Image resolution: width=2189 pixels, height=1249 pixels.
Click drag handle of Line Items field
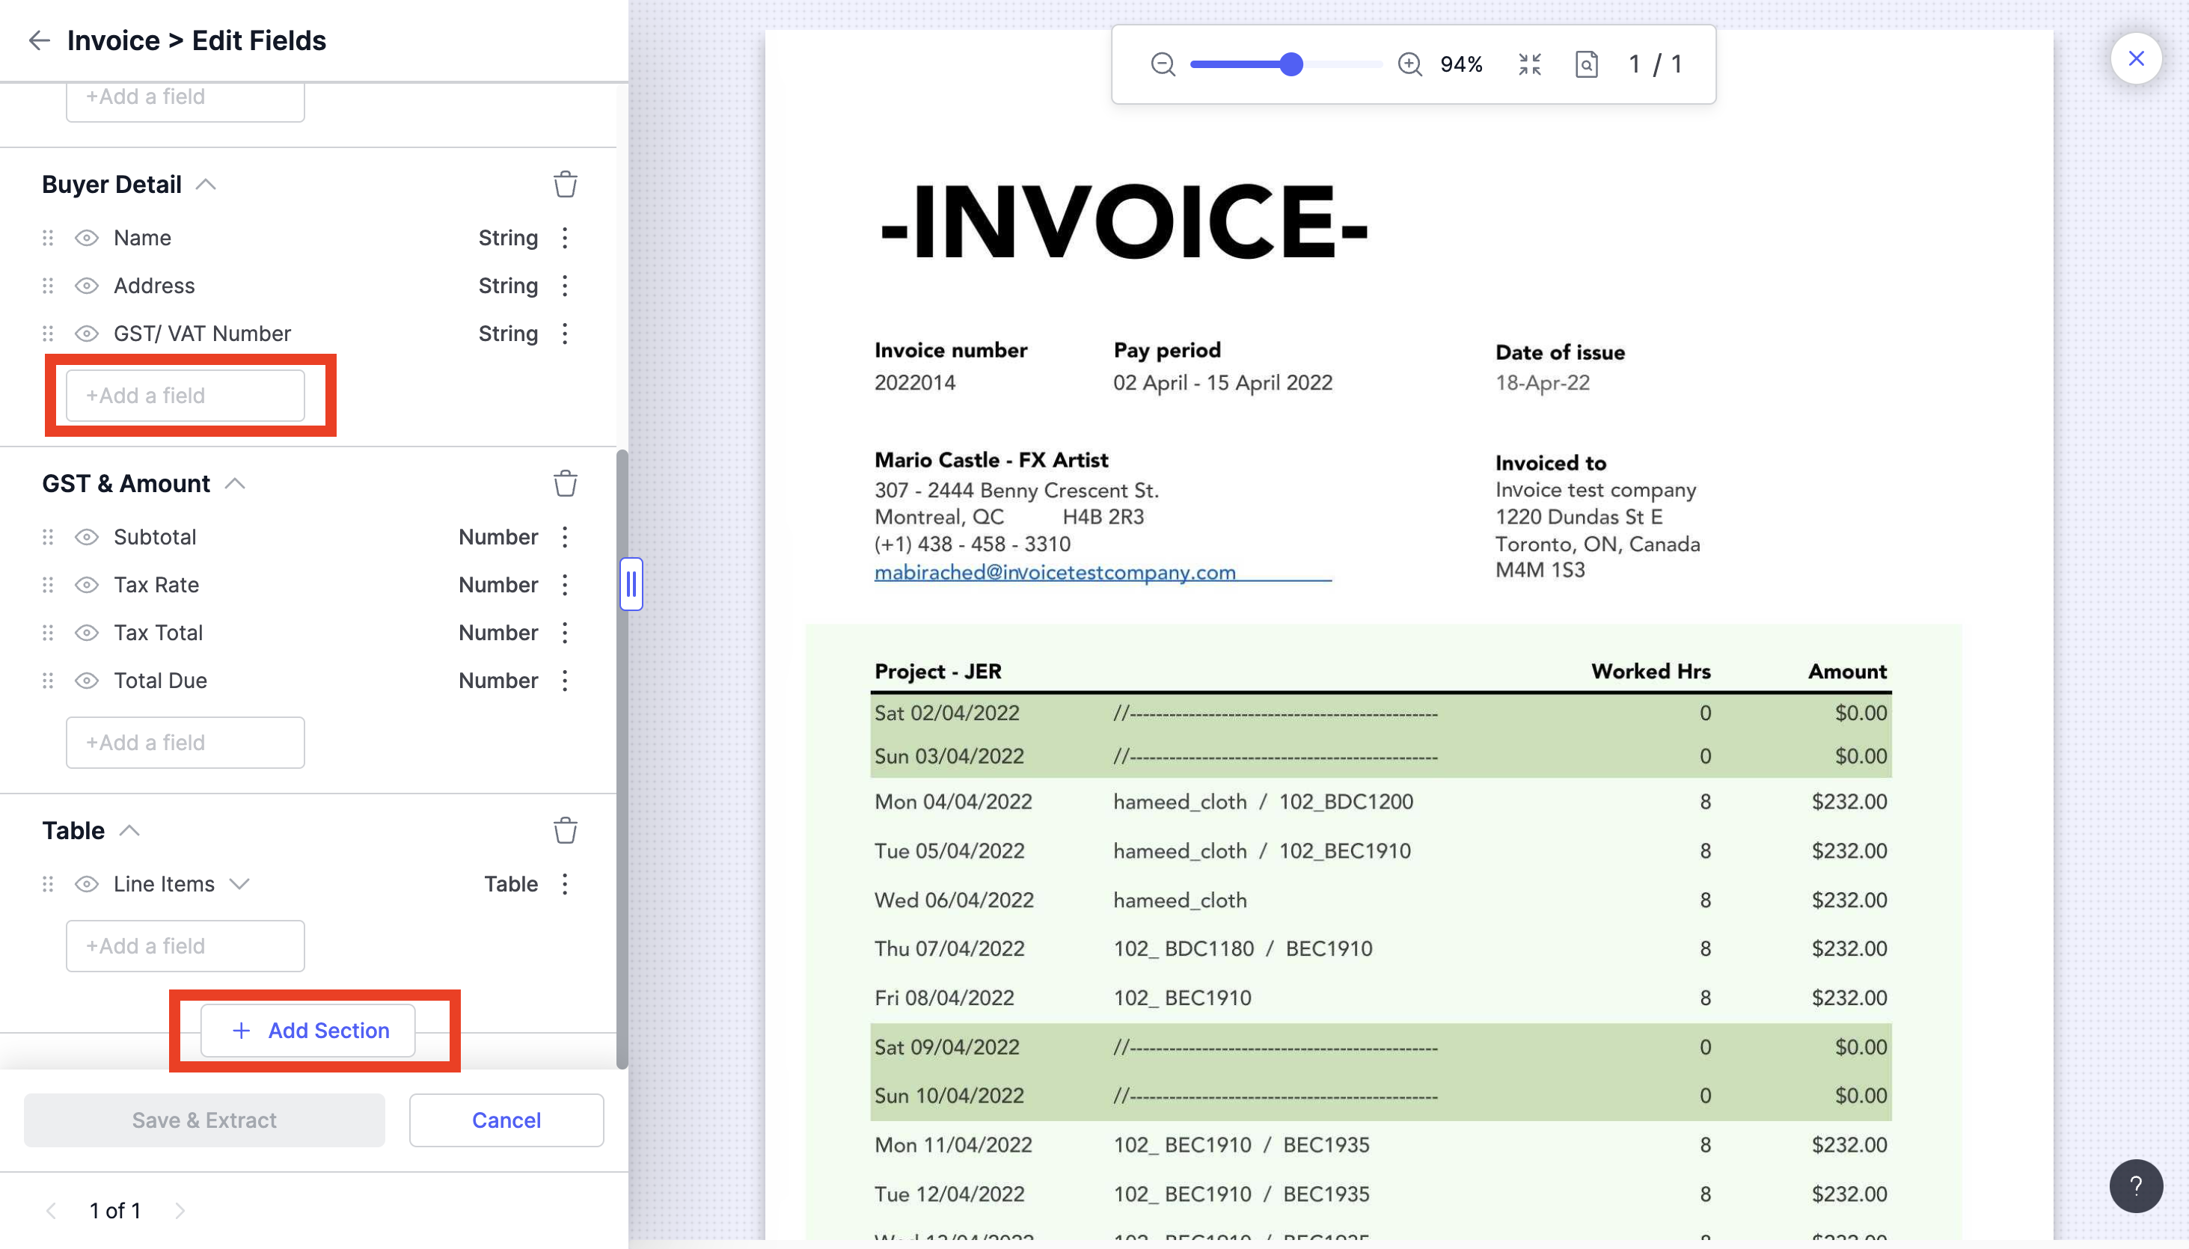click(48, 885)
